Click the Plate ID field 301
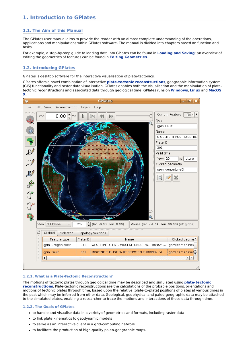 (176, 148)
